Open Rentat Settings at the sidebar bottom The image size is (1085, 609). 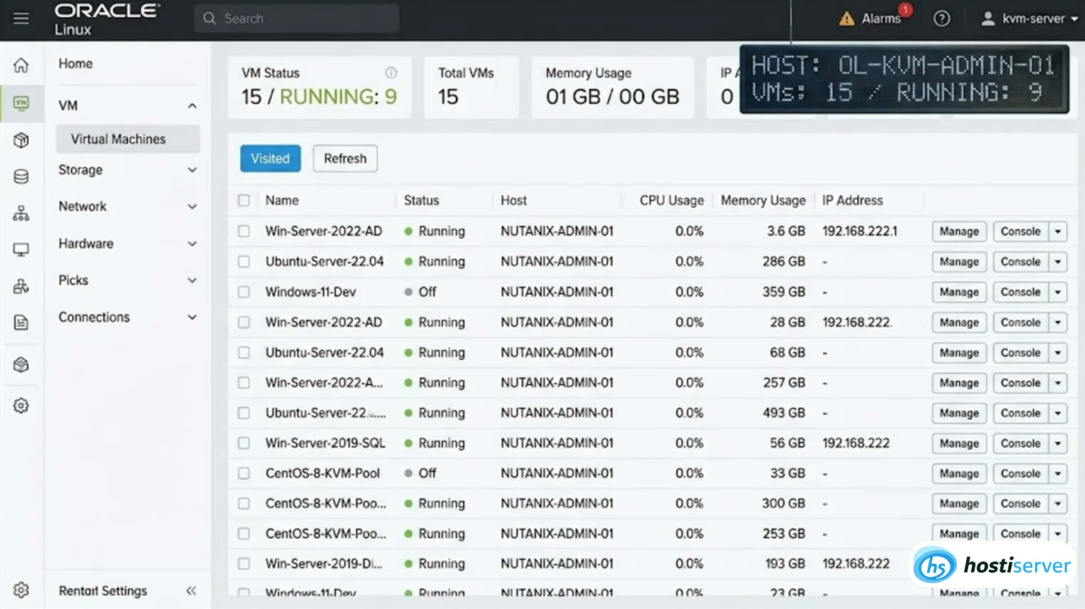coord(103,591)
